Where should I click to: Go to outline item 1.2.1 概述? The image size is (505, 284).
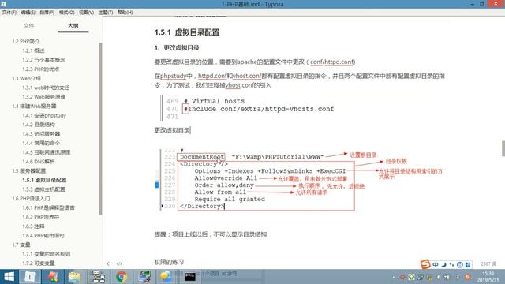pyautogui.click(x=33, y=50)
